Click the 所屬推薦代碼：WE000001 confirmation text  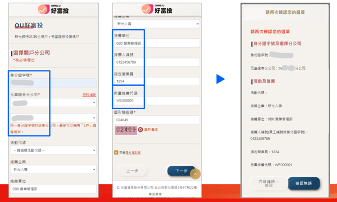271,165
